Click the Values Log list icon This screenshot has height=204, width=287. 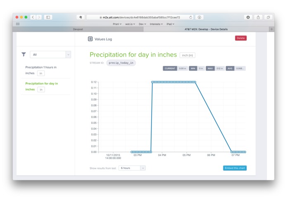click(x=90, y=39)
